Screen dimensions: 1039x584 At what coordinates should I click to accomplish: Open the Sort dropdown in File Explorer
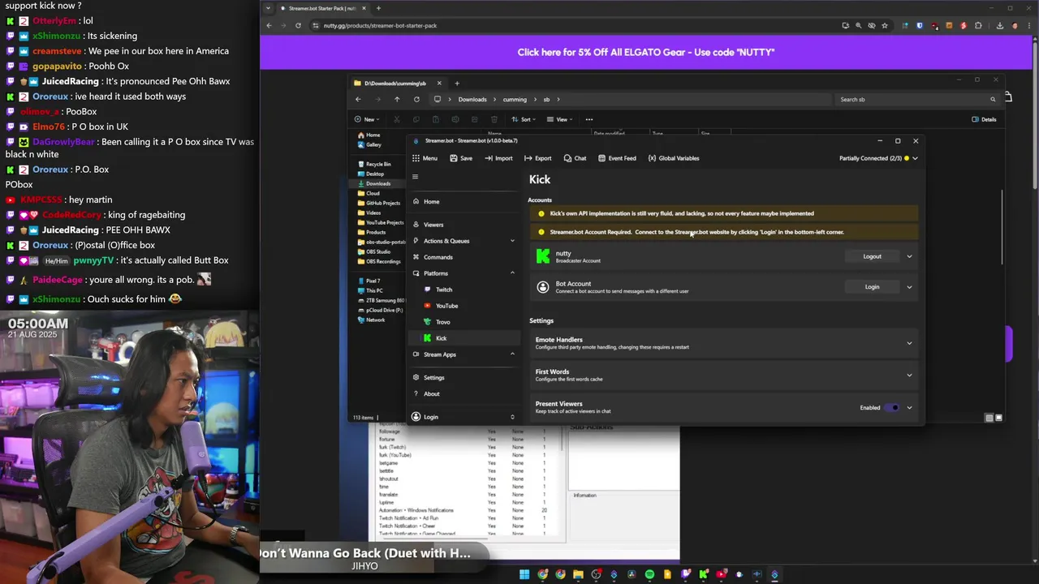click(524, 119)
